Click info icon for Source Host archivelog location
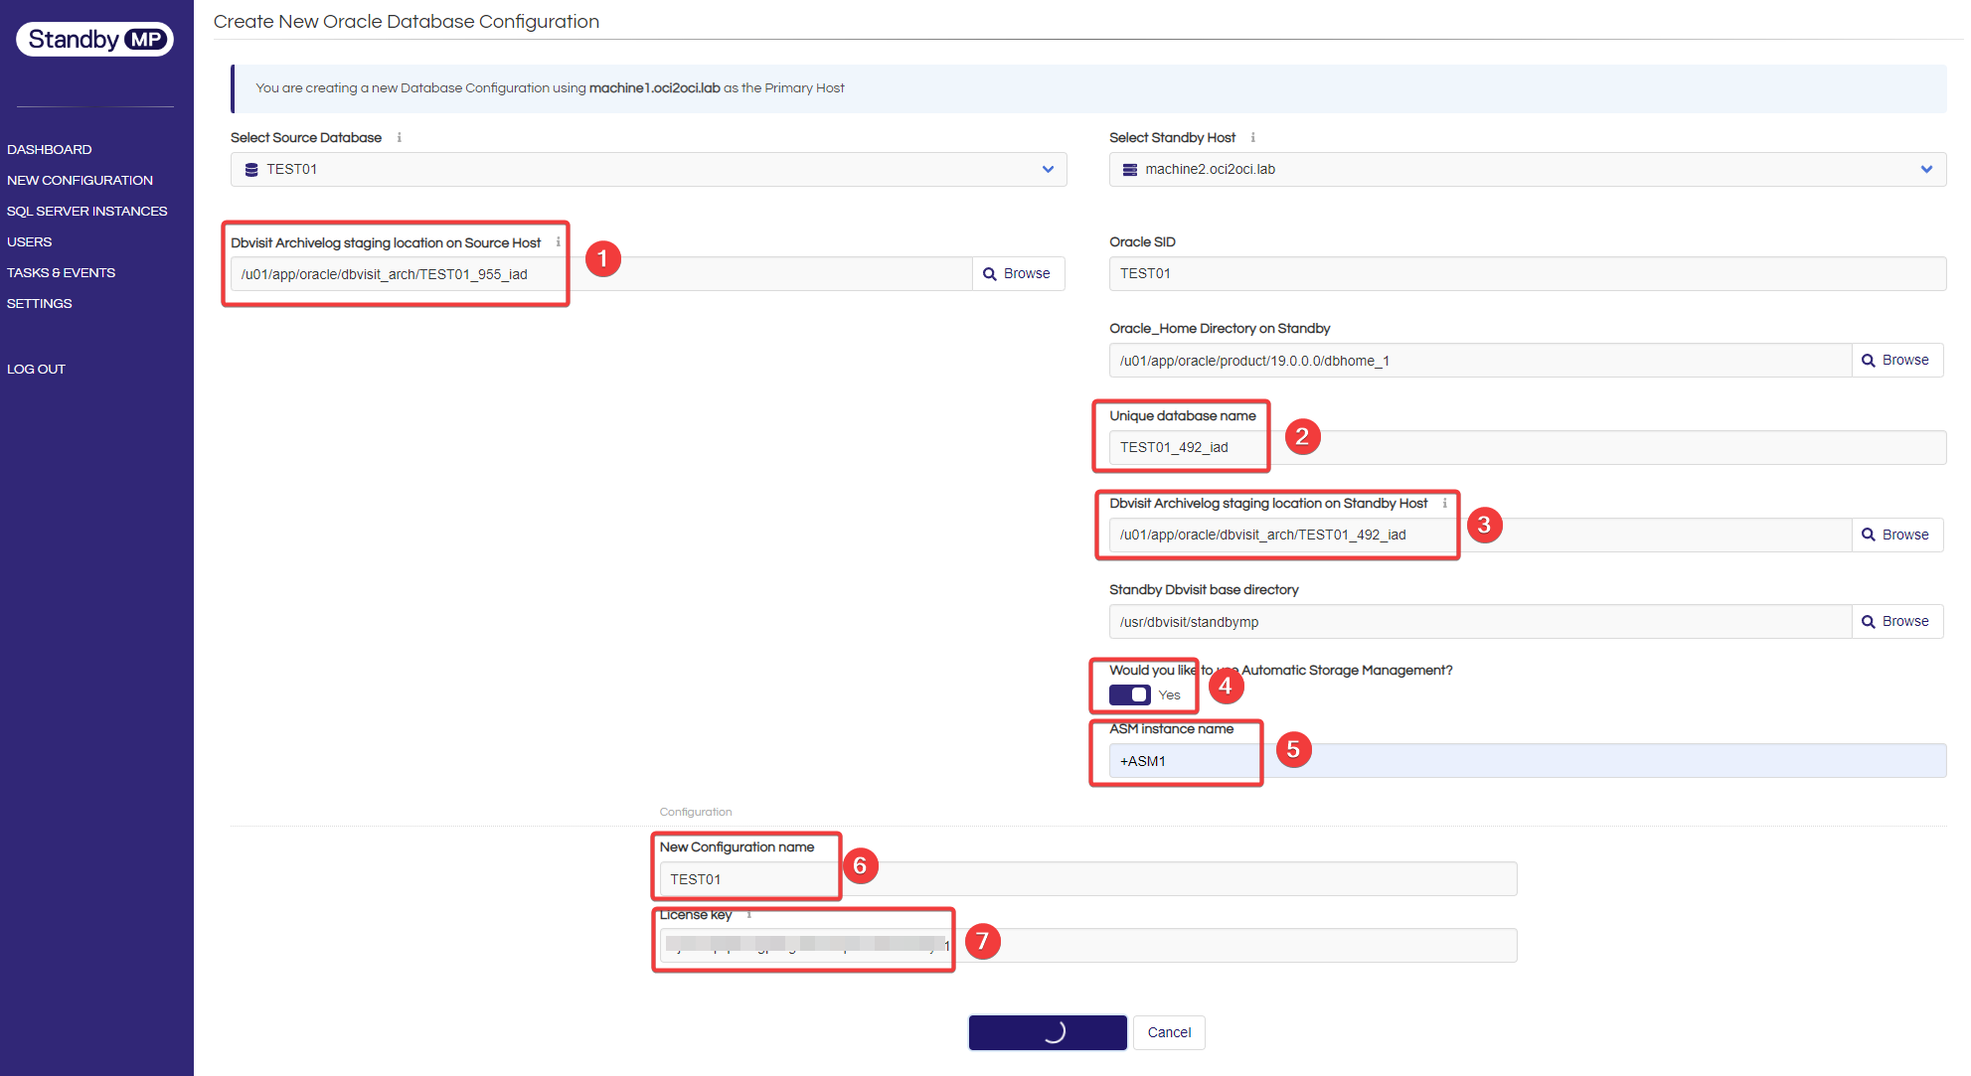 [559, 242]
